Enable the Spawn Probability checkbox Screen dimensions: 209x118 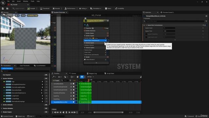pos(146,34)
